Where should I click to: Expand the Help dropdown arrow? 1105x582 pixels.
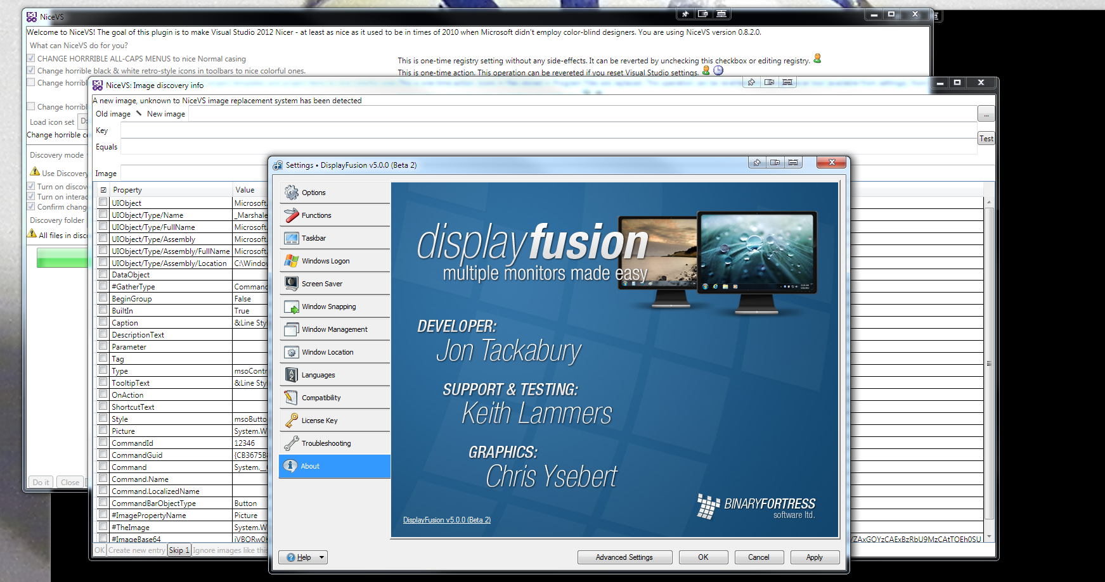coord(321,557)
